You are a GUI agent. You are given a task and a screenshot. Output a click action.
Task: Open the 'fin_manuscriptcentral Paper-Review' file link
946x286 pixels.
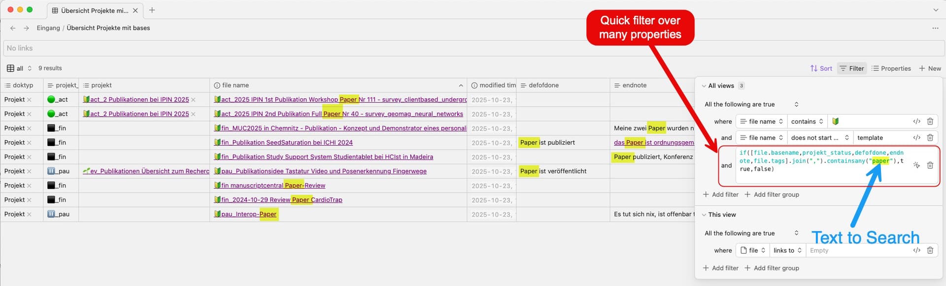click(x=273, y=186)
